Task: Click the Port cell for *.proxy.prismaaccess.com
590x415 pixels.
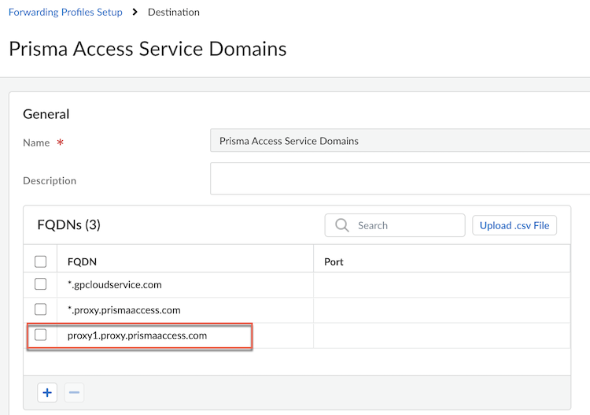Action: pos(441,309)
